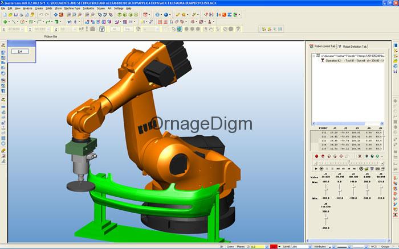This screenshot has height=249, width=399.
Task: Click the Y coordinate input field
Action: click(x=42, y=29)
